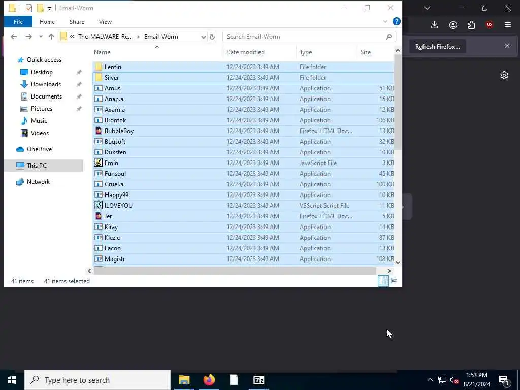
Task: Open Firefox extensions puzzle icon
Action: 471,25
